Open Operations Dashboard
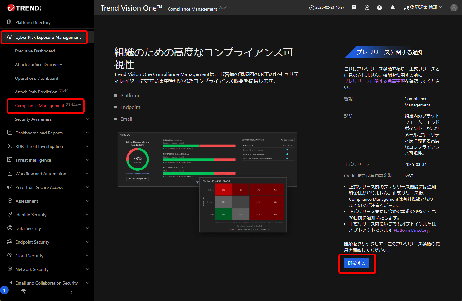The width and height of the screenshot is (462, 301). 37,78
